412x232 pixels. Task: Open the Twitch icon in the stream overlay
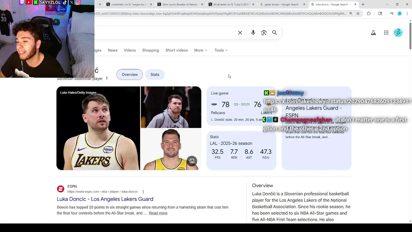pos(22,2)
